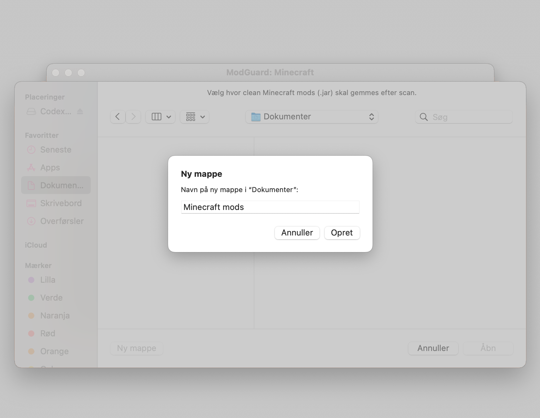Open the column view options dropdown
The image size is (540, 418).
pyautogui.click(x=160, y=117)
